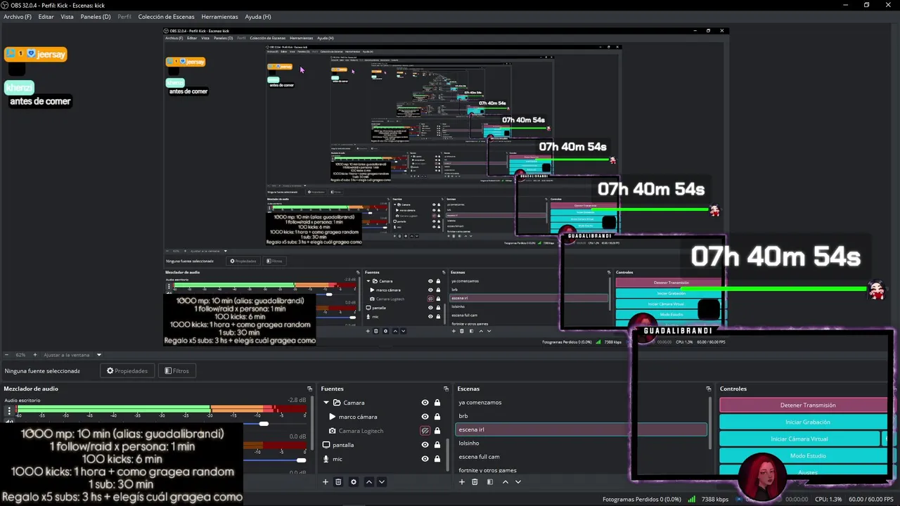Click the microphone icon of mic source
This screenshot has height=506, width=900.
pyautogui.click(x=326, y=459)
